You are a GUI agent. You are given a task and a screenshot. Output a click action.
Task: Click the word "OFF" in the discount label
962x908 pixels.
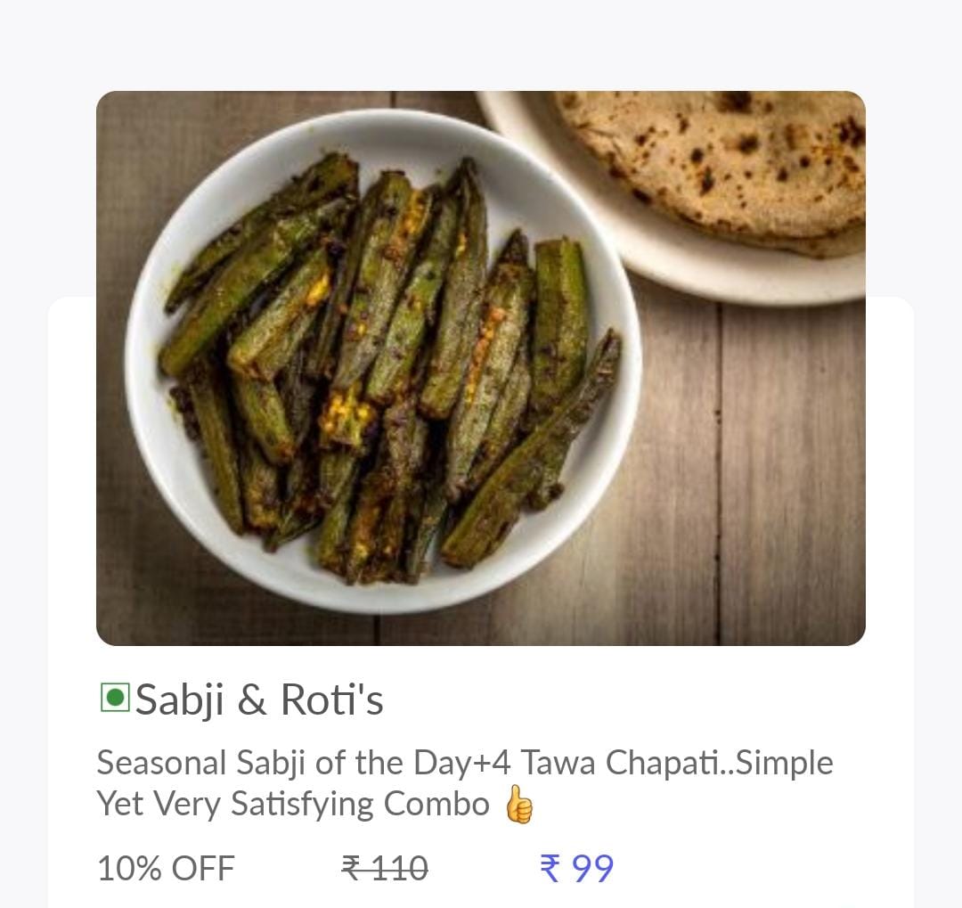pyautogui.click(x=201, y=868)
